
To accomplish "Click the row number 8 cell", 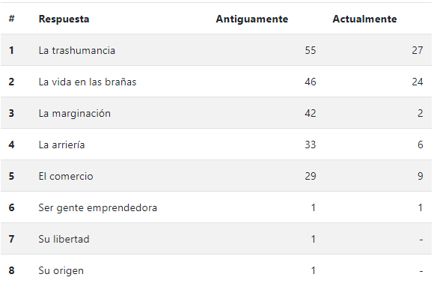I will 11,270.
